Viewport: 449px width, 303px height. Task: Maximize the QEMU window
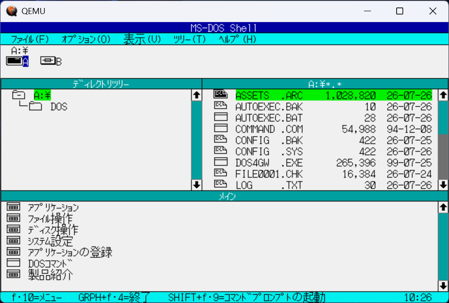click(400, 11)
